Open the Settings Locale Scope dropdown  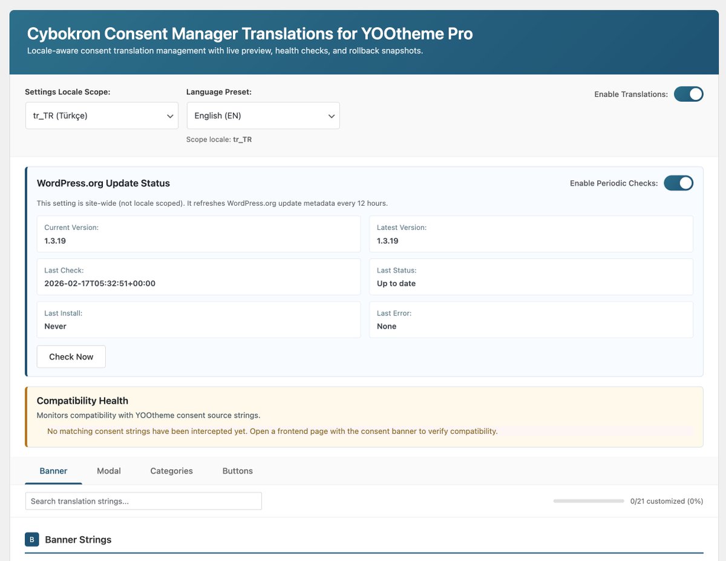pos(102,116)
